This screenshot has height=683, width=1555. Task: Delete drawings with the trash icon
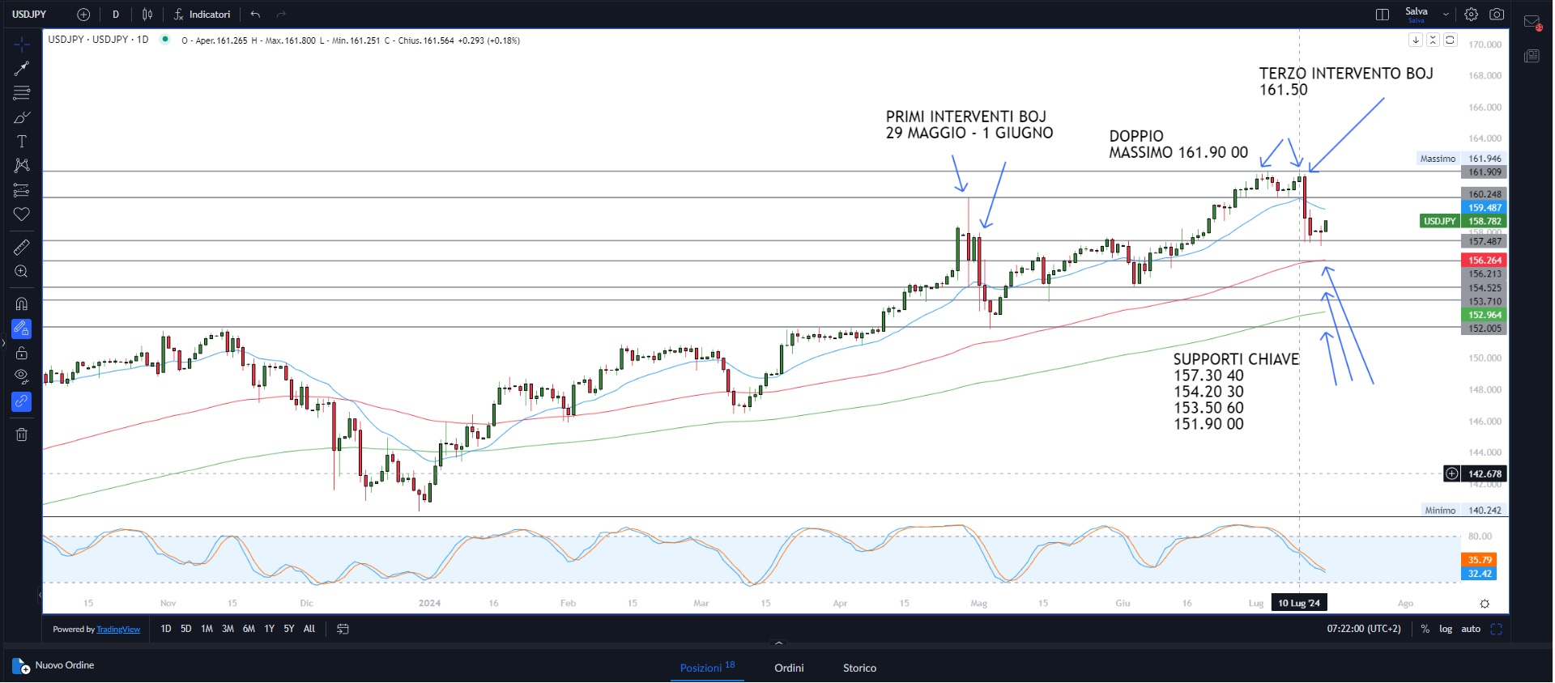(22, 435)
